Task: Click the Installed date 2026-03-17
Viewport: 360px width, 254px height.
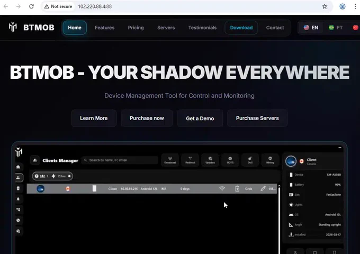Action: click(334, 235)
